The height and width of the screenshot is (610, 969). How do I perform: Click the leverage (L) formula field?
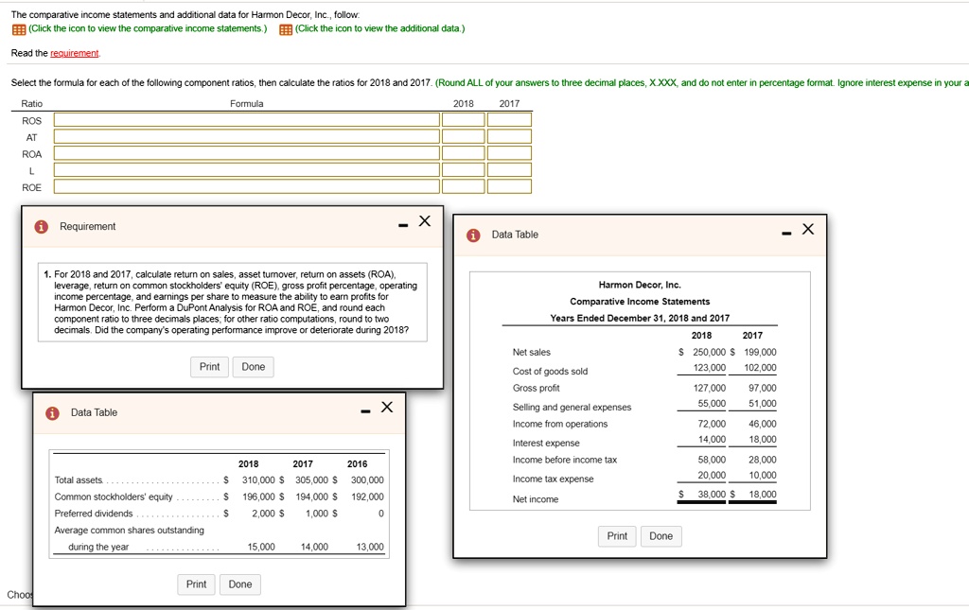point(248,169)
